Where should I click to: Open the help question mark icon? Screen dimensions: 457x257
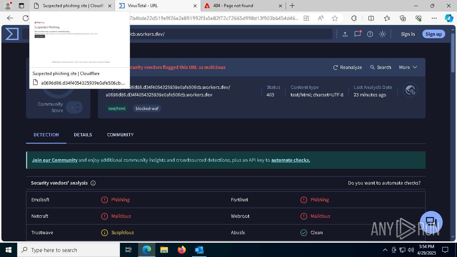[370, 34]
